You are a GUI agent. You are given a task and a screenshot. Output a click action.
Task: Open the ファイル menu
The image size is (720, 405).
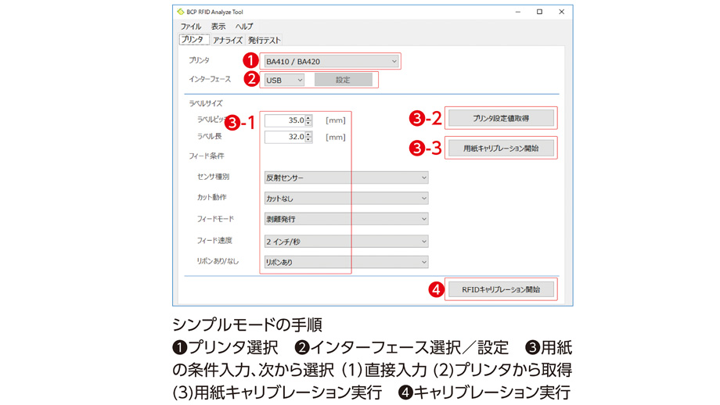click(x=190, y=27)
